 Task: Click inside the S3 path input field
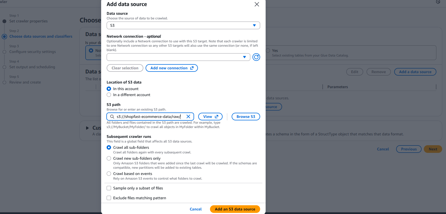149,117
